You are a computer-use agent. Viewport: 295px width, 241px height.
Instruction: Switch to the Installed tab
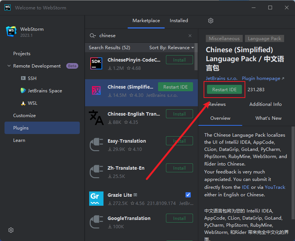tap(179, 21)
